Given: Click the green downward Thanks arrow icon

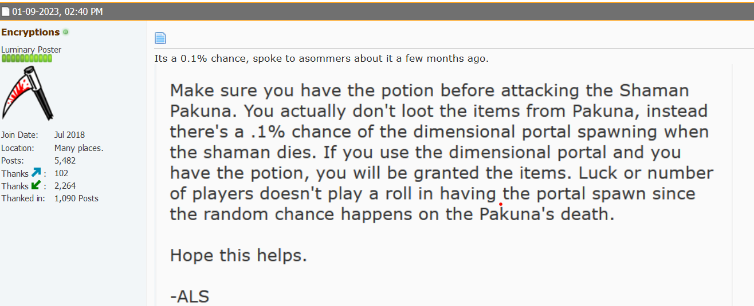Looking at the screenshot, I should point(36,185).
